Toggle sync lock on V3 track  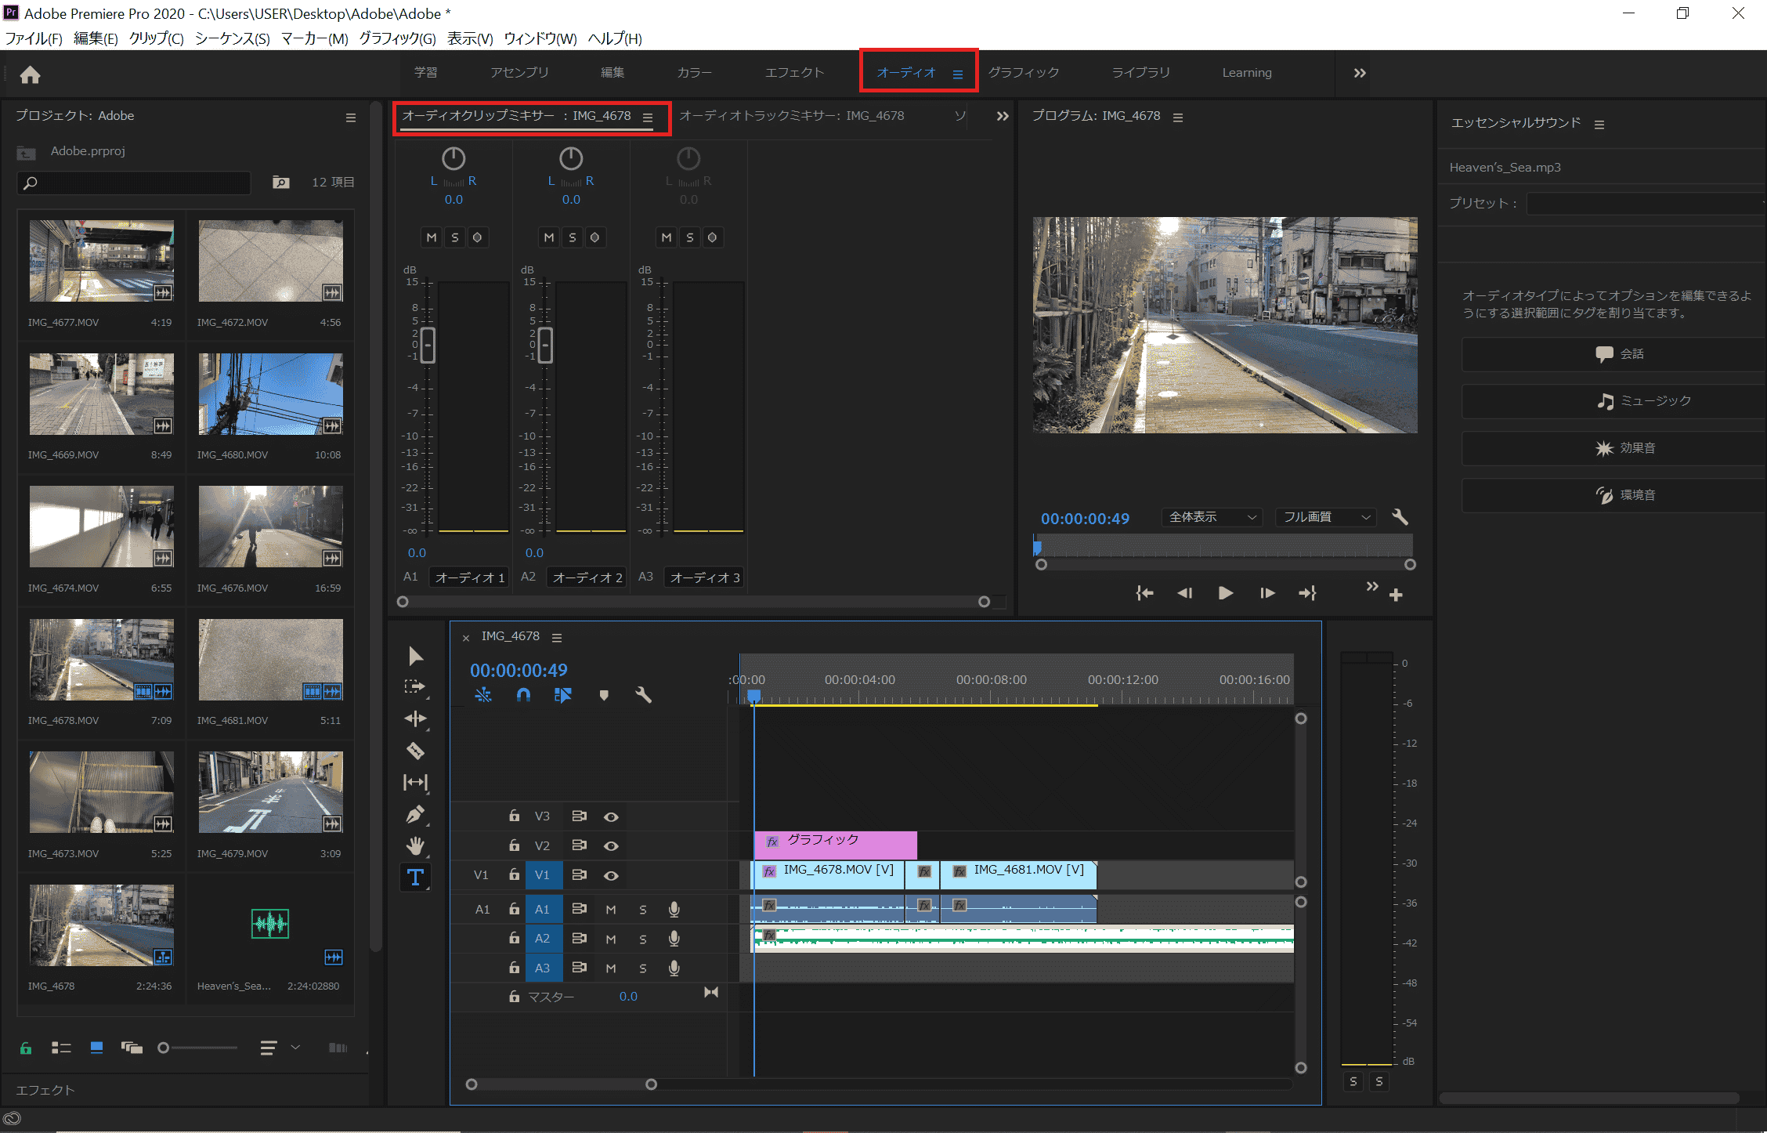(x=579, y=816)
